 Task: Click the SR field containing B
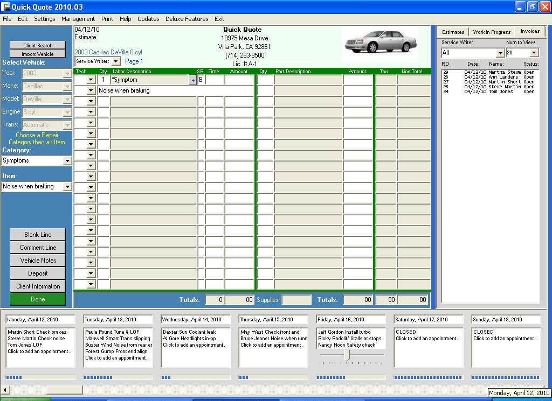coord(201,80)
